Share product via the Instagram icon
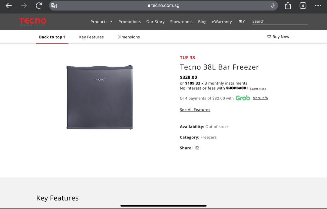 point(197,148)
